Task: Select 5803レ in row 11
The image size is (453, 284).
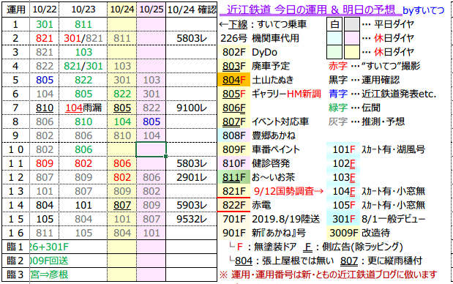Action: (x=192, y=163)
